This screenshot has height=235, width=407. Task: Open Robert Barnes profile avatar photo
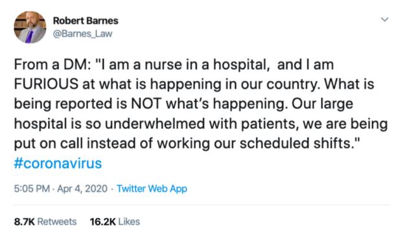pos(30,27)
